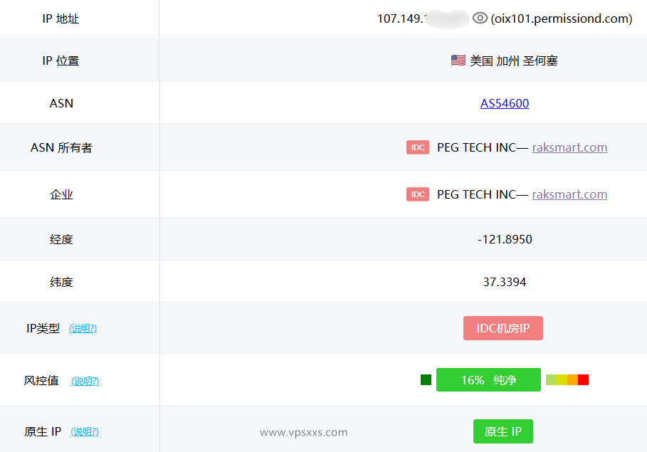This screenshot has width=647, height=452.
Task: Select the green 16% 纯净 risk badge
Action: [488, 379]
